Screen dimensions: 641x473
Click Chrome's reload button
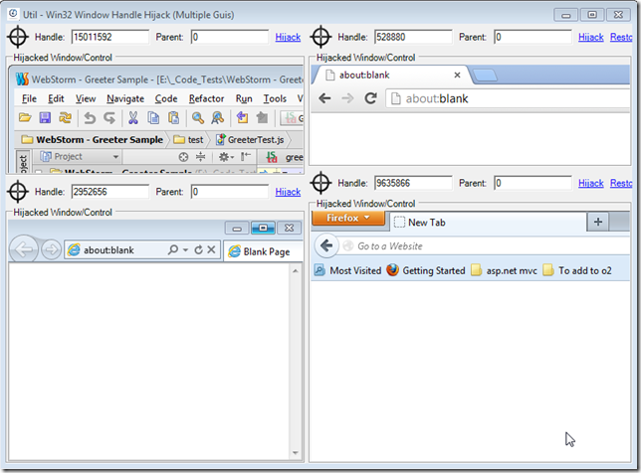(371, 98)
